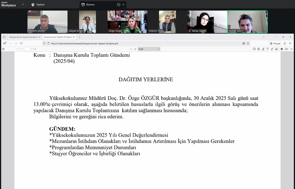Open the Firefox hamburger application menu

[290, 43]
